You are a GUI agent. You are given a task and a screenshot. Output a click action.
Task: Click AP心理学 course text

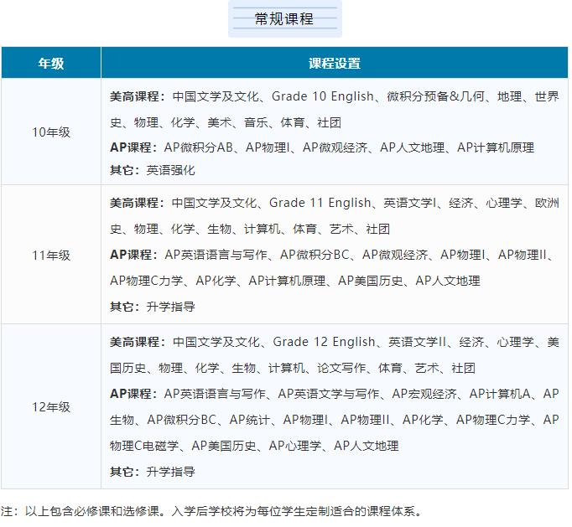point(295,446)
